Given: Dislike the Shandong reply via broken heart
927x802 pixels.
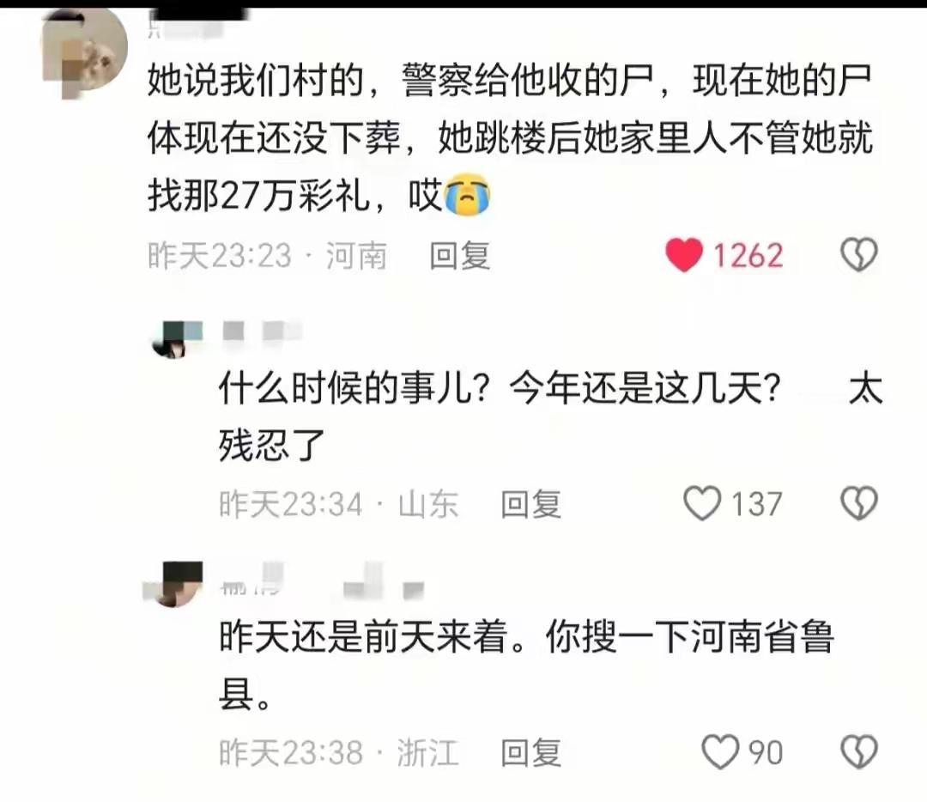Looking at the screenshot, I should [x=859, y=503].
